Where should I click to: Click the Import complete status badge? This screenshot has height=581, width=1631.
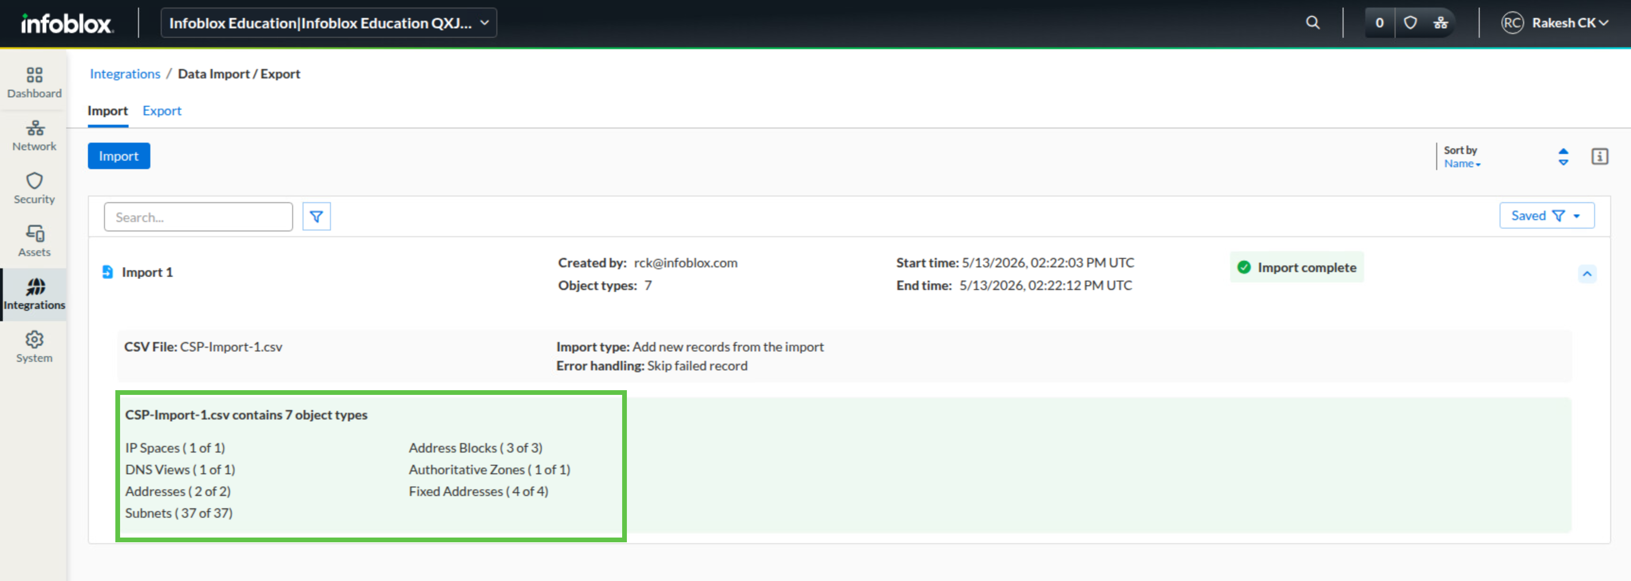pos(1297,267)
